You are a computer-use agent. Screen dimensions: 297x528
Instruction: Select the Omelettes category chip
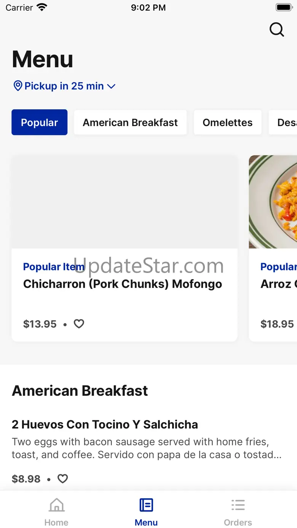pos(227,123)
